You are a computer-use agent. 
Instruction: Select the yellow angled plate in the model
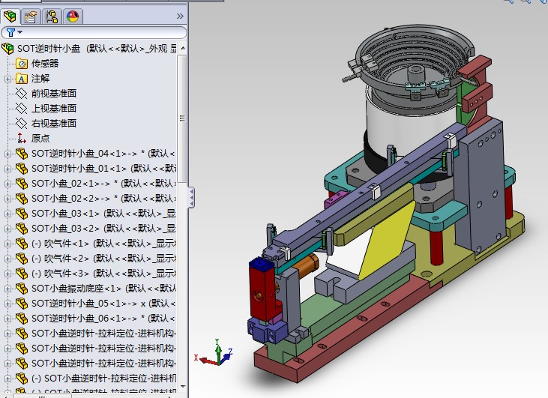(386, 242)
